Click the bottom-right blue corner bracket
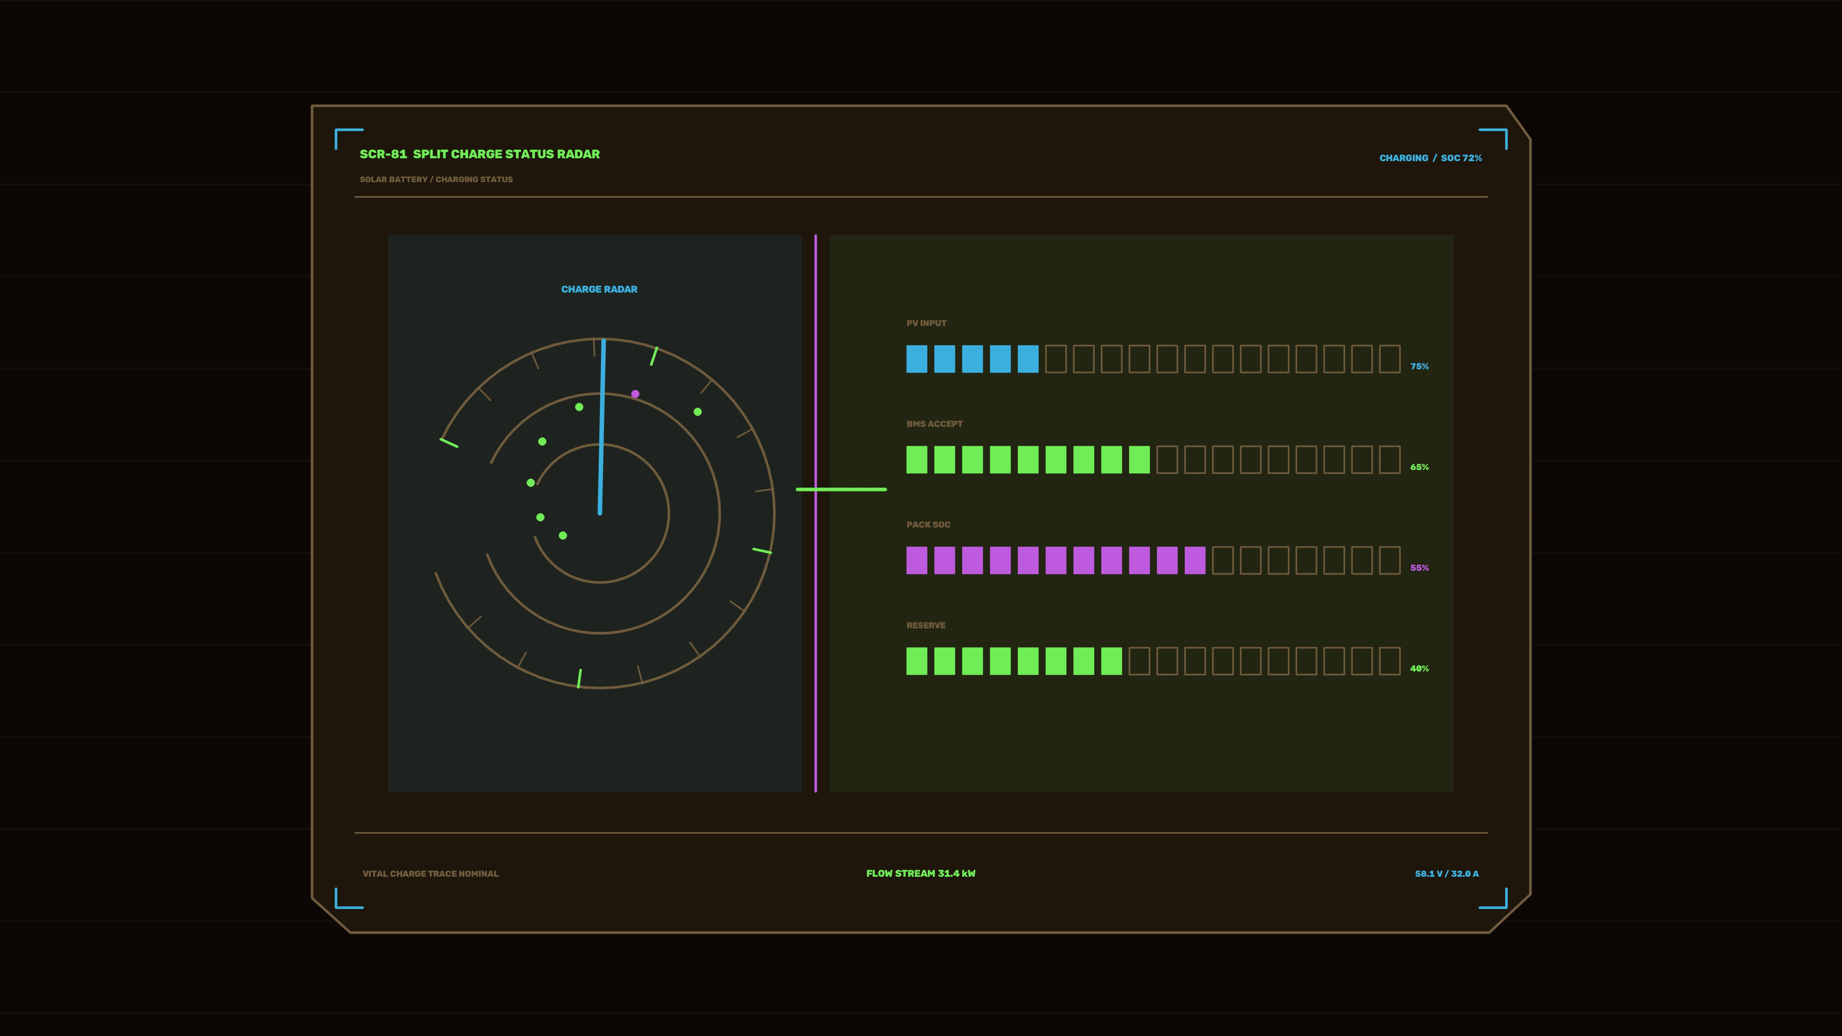This screenshot has width=1842, height=1036. (x=1492, y=898)
